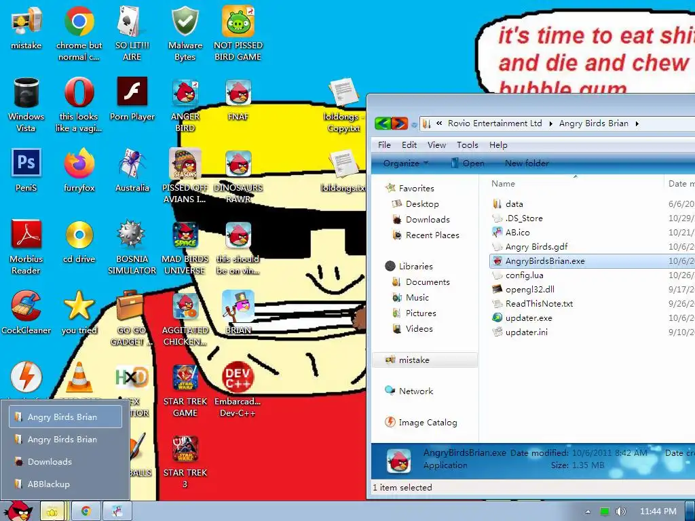This screenshot has height=521, width=695.
Task: Open the loldongs - Copy.txt file
Action: [343, 105]
